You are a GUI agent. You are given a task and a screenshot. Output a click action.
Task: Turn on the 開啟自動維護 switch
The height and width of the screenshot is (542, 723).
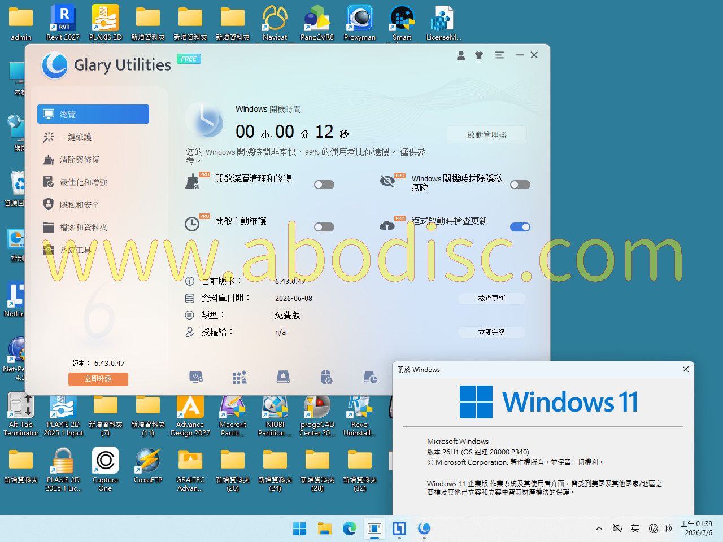[324, 227]
